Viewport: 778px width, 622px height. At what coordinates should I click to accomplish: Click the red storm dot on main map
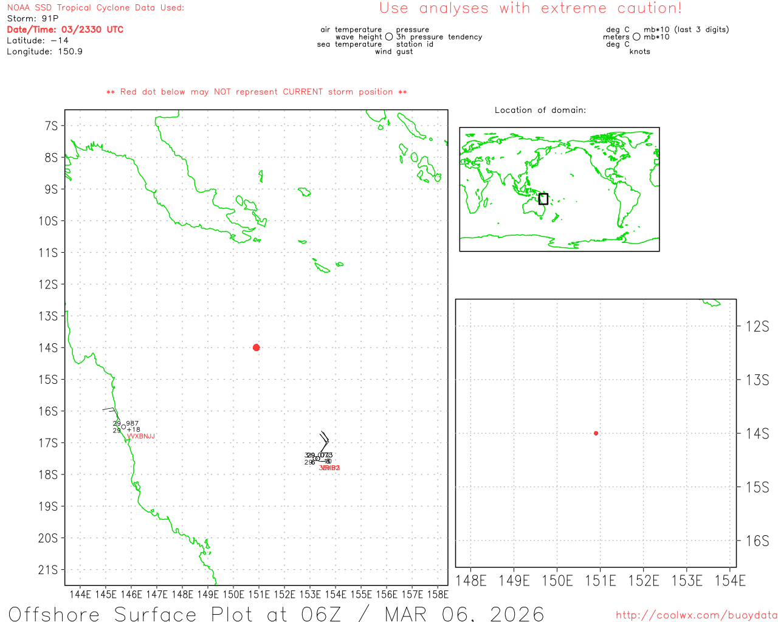pyautogui.click(x=256, y=347)
